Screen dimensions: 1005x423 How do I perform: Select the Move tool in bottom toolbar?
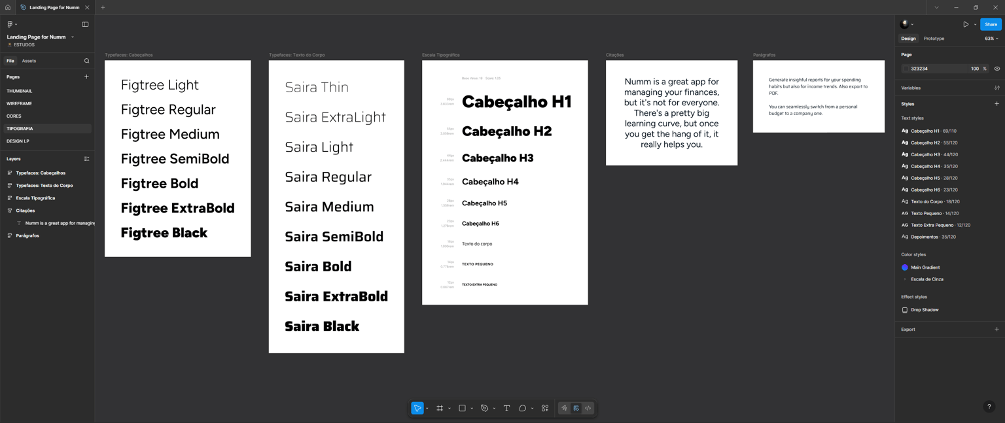(x=417, y=408)
